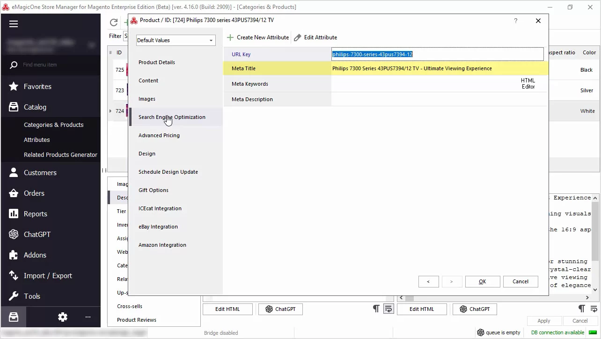Click left Edit HTML button

click(x=227, y=309)
